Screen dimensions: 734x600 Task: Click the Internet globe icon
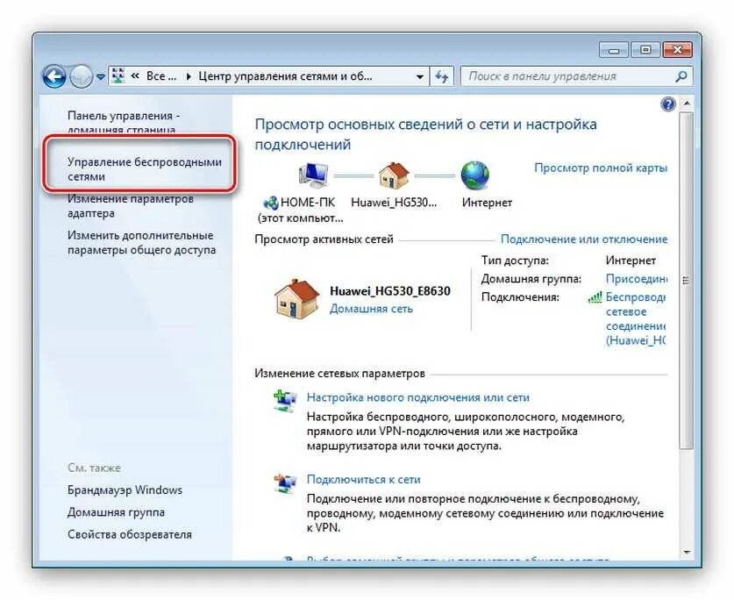(474, 175)
